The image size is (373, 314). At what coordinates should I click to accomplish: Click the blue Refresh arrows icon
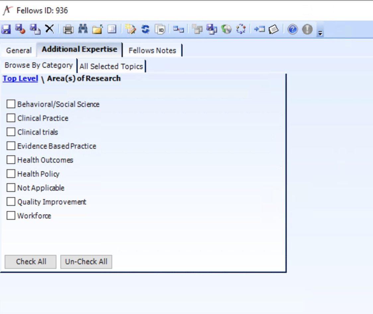145,29
